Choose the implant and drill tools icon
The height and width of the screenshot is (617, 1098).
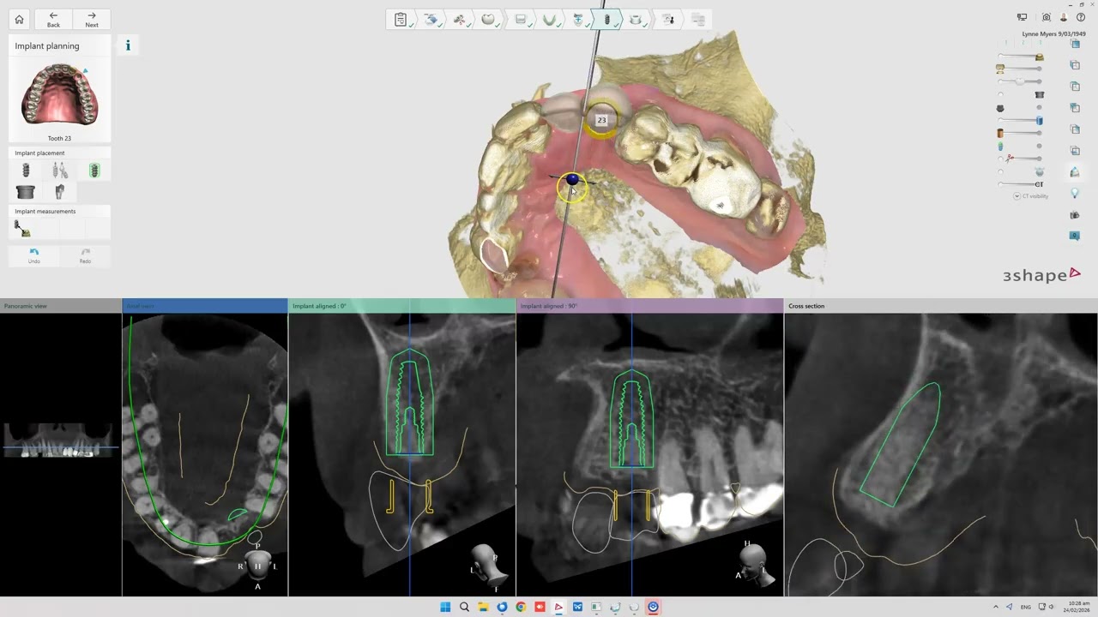(60, 171)
